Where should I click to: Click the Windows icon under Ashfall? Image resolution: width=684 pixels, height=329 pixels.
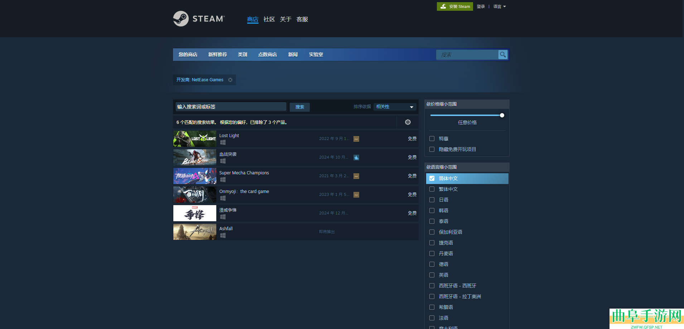[223, 236]
